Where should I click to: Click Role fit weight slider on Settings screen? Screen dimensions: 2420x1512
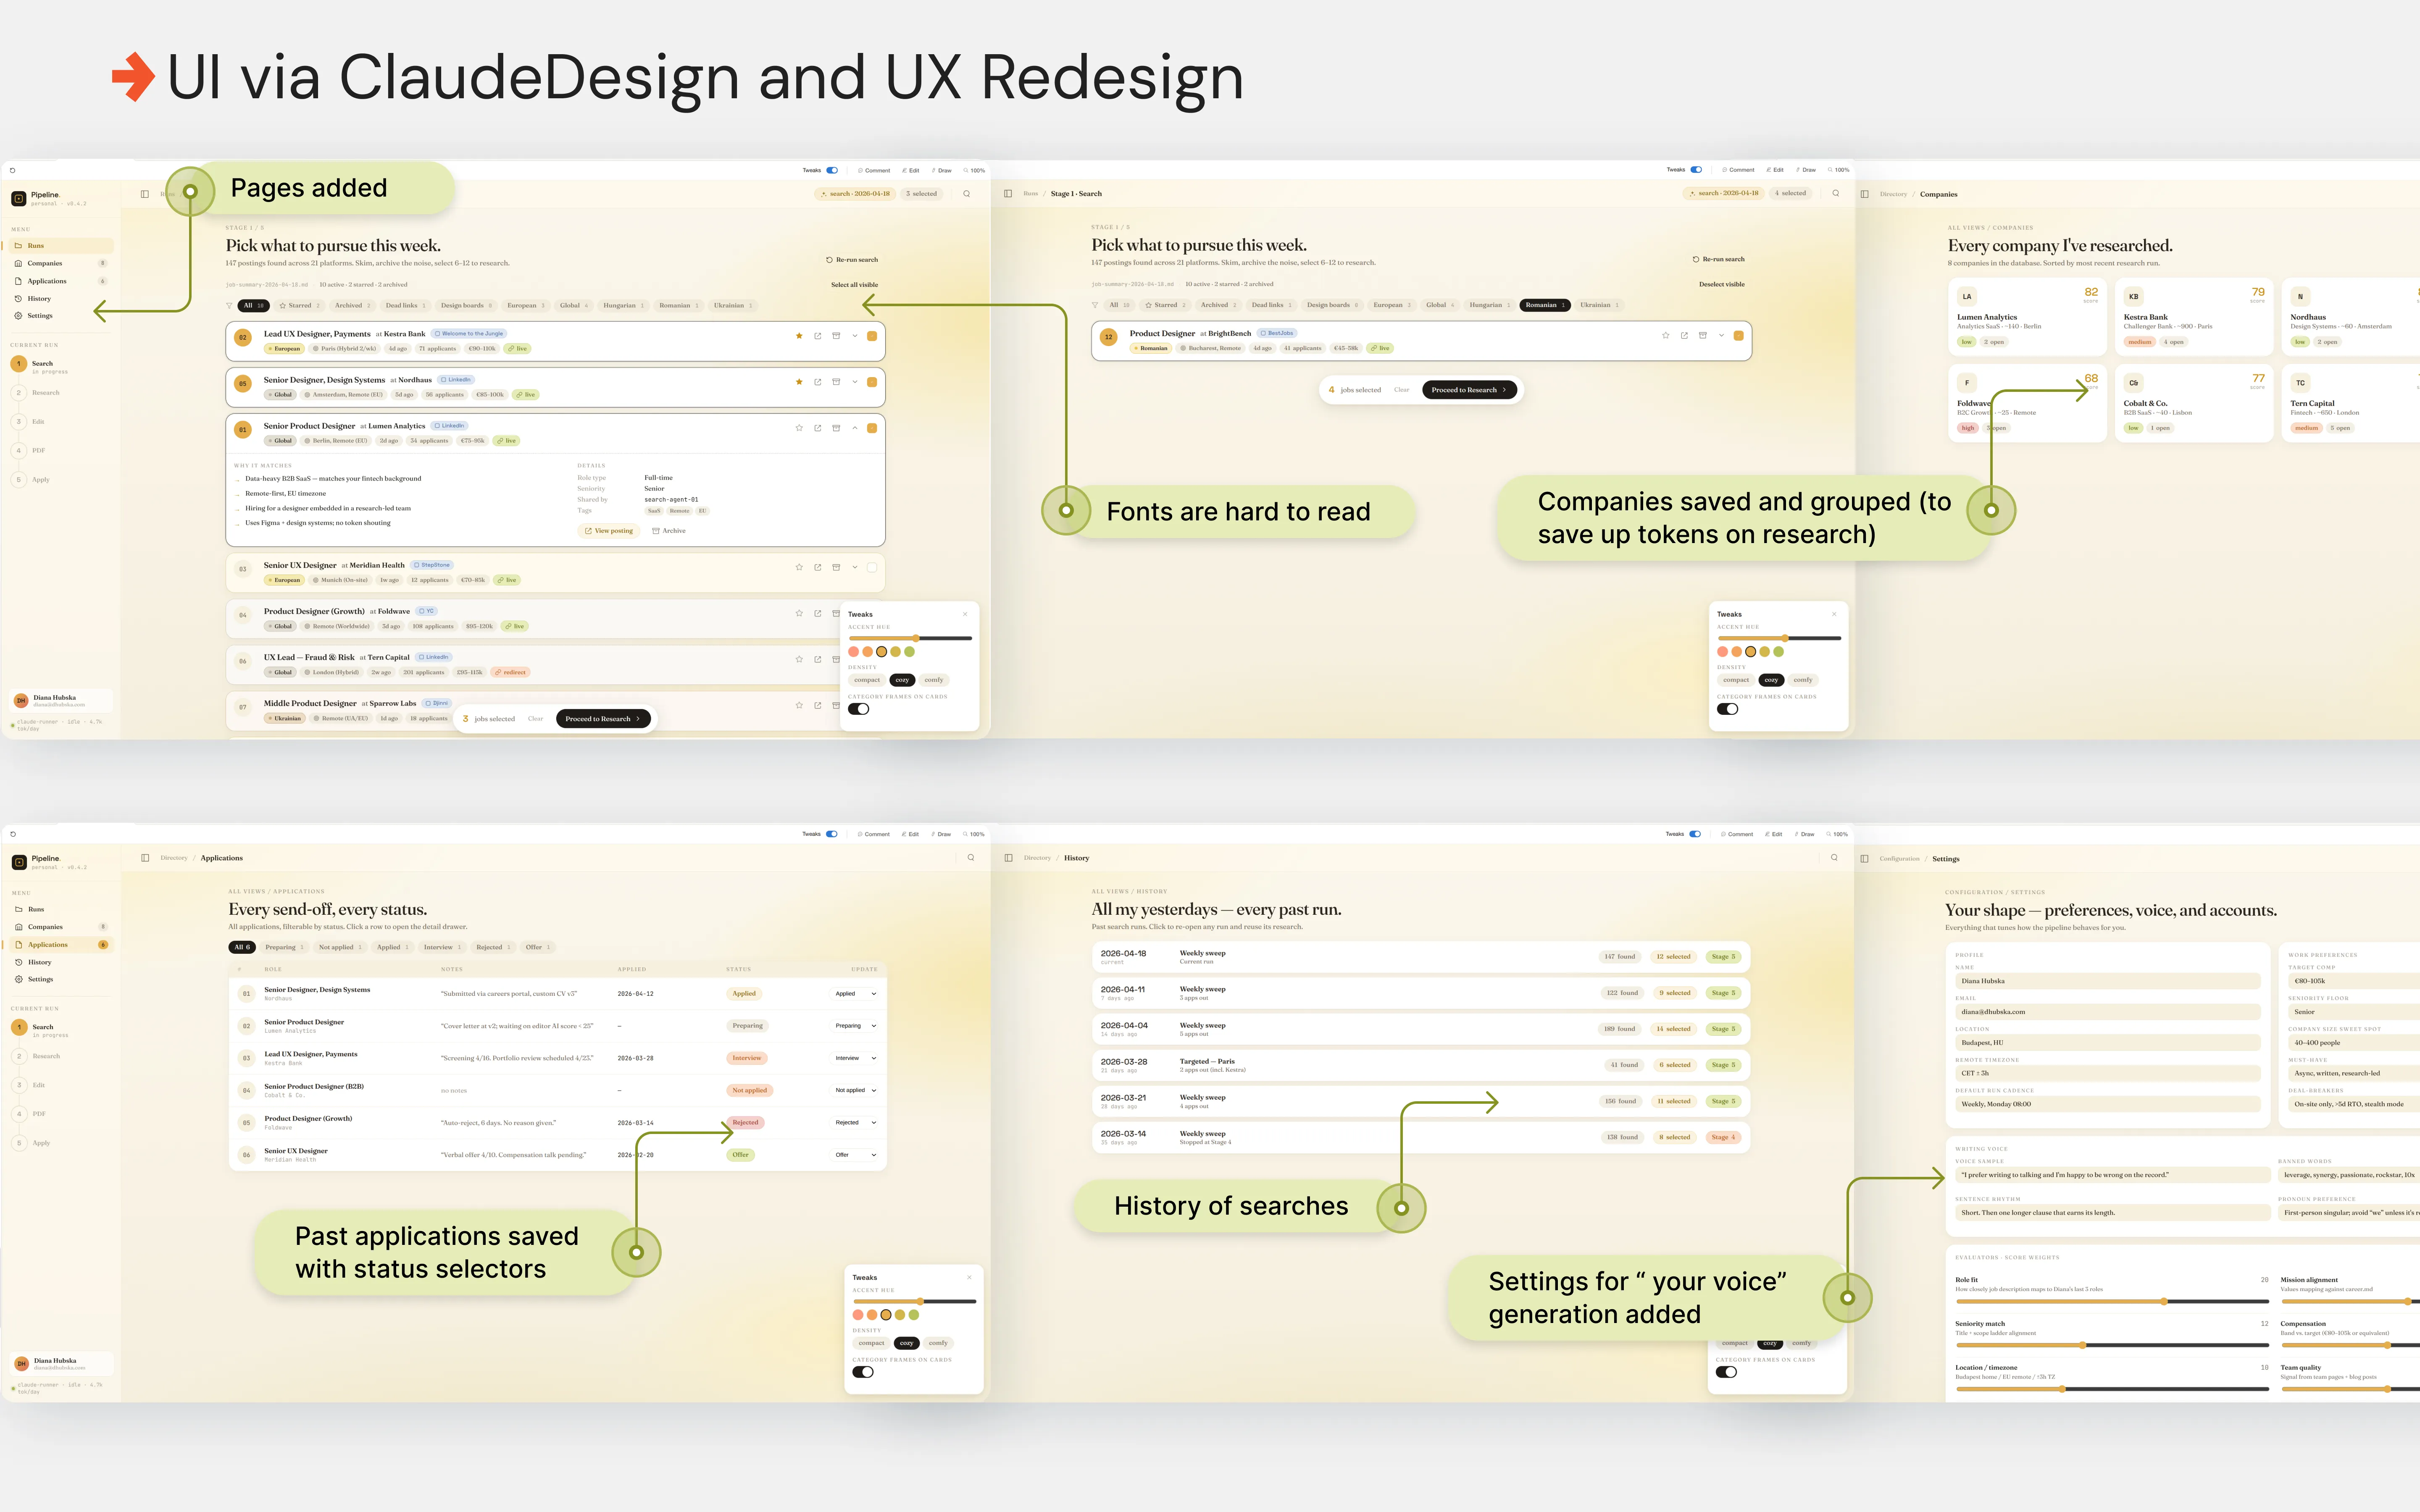click(2111, 1301)
